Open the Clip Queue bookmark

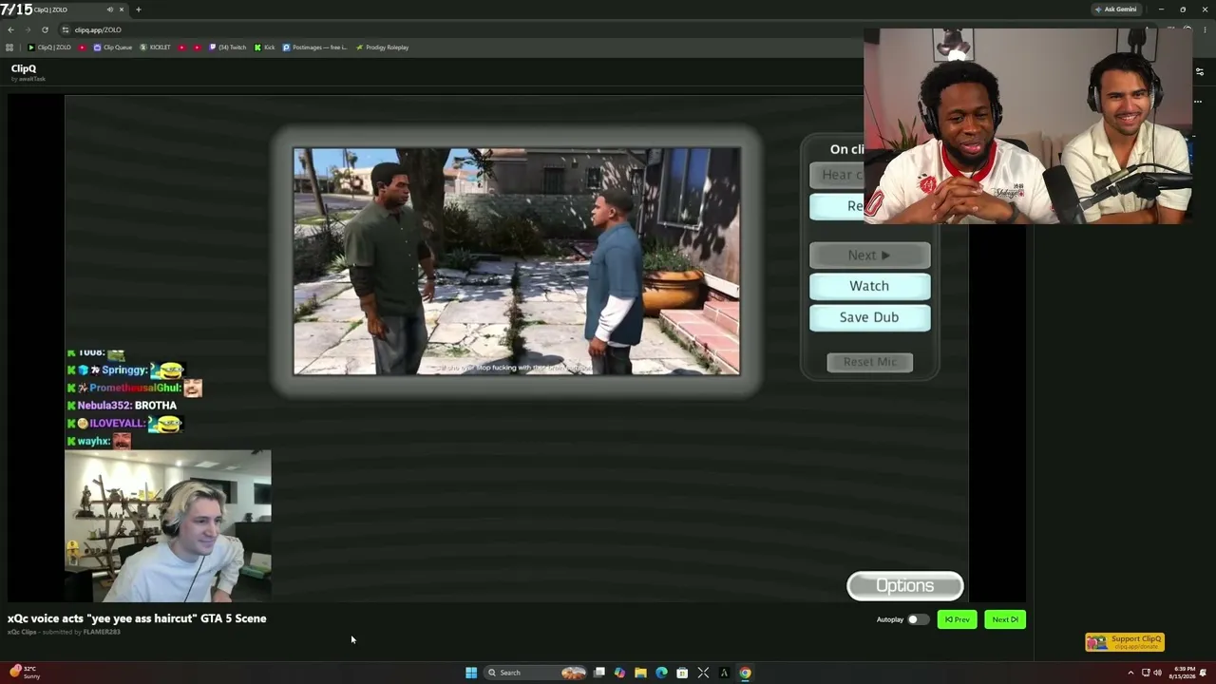(x=113, y=47)
